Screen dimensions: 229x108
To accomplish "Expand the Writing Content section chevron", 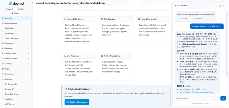I will pos(28,58).
